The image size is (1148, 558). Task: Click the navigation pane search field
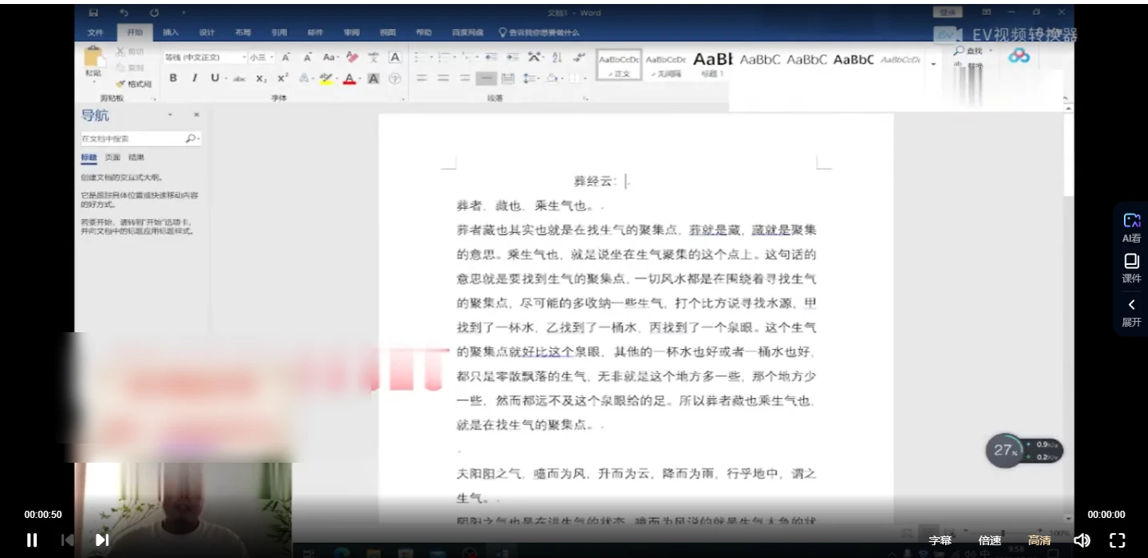(x=140, y=138)
